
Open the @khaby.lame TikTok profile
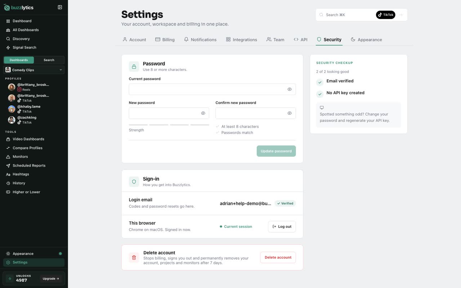point(34,109)
